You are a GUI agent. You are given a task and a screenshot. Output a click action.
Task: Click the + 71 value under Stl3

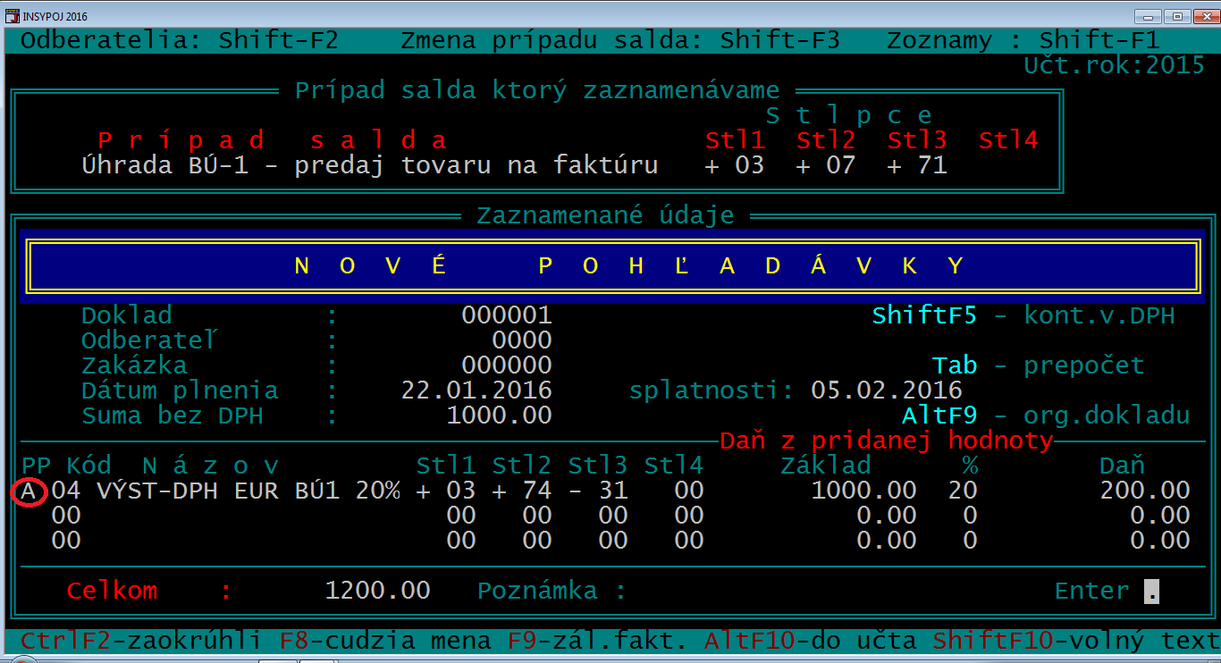pos(917,165)
